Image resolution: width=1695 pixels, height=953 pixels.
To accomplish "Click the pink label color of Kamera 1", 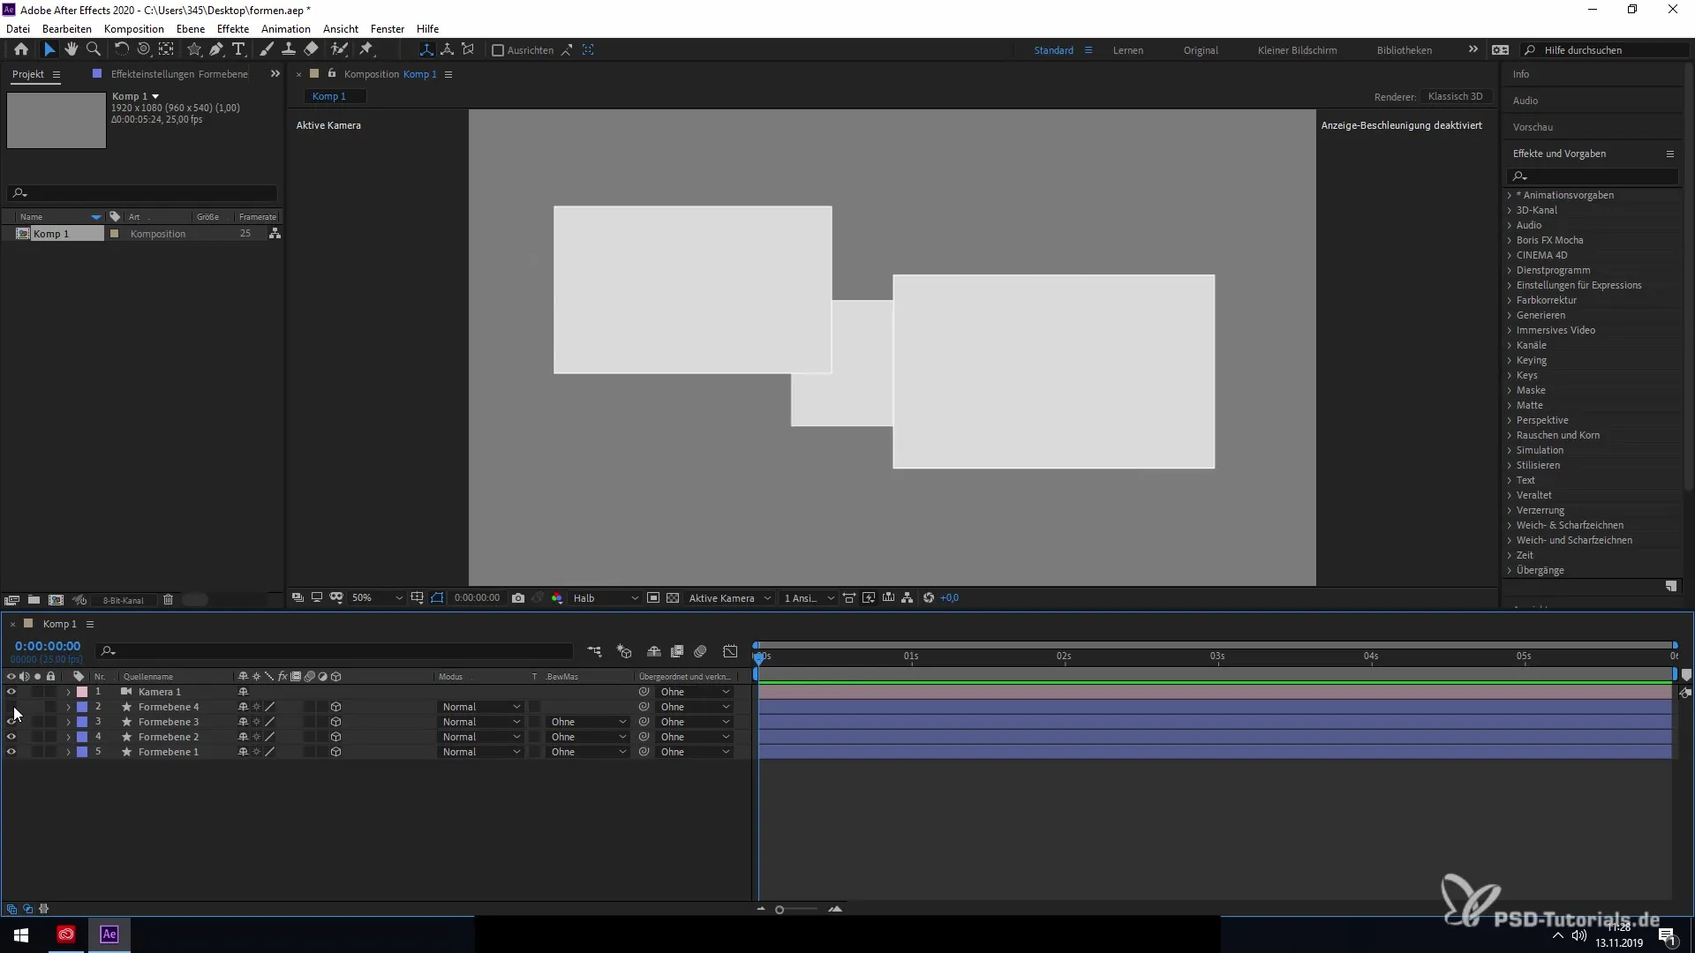I will [x=82, y=692].
